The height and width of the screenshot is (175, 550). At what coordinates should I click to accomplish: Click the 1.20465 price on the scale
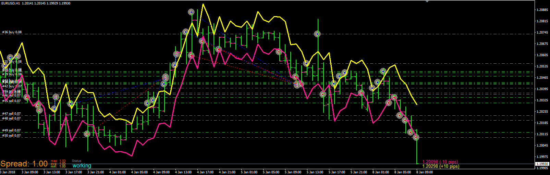coord(542,78)
